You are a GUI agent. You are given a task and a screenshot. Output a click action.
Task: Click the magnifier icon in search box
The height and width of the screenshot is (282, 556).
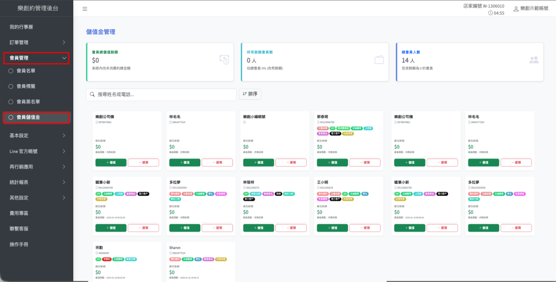tap(92, 94)
